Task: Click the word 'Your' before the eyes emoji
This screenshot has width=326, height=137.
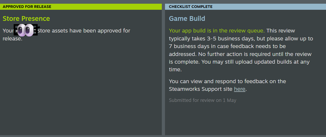Action: point(8,31)
